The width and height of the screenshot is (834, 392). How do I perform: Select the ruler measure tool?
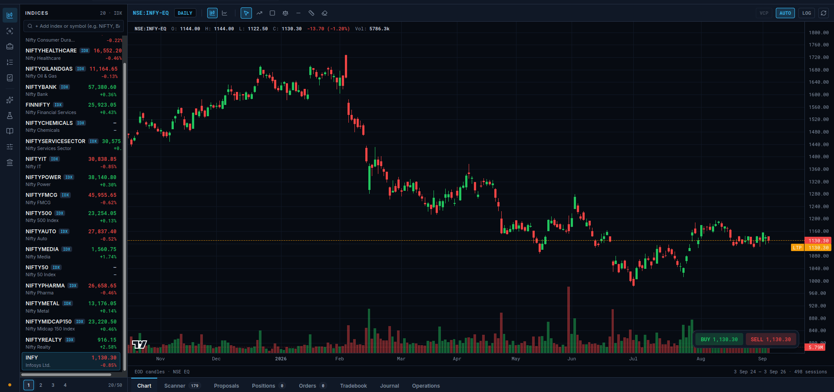tap(311, 13)
